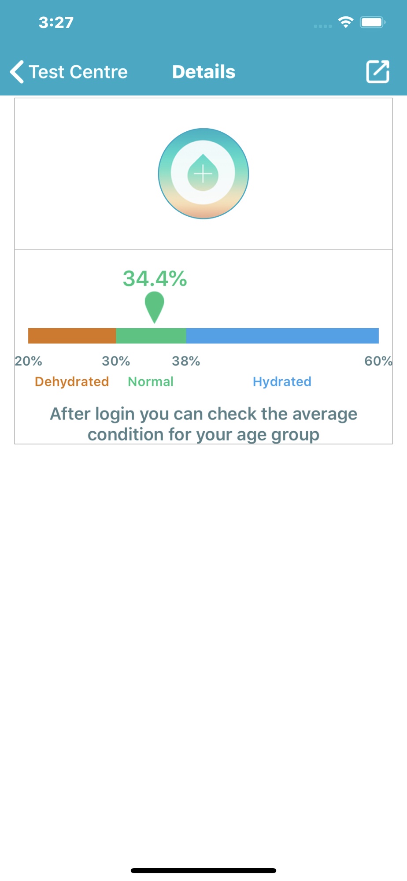Tap the login average condition message

pos(203,424)
